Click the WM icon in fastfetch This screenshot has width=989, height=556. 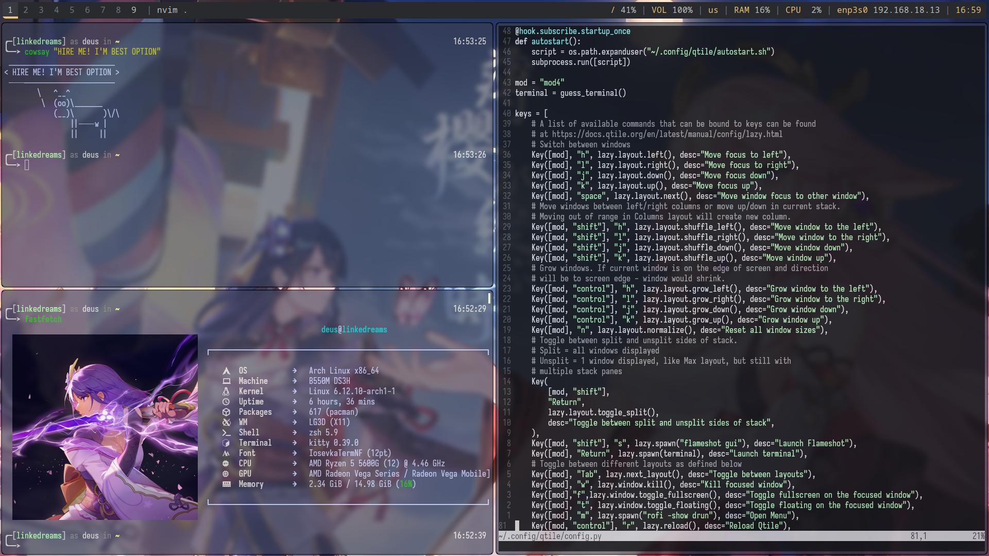pos(226,422)
